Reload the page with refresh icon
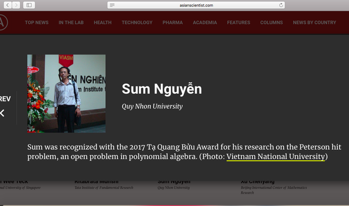The width and height of the screenshot is (349, 206). click(x=281, y=5)
